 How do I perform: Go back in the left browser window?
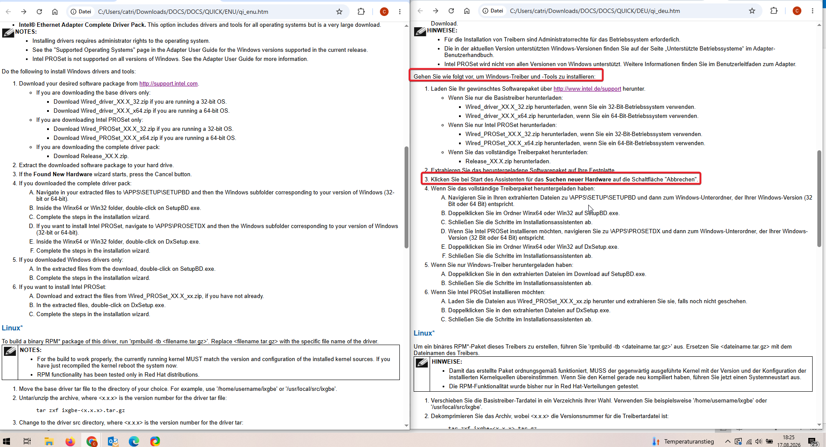(x=8, y=12)
